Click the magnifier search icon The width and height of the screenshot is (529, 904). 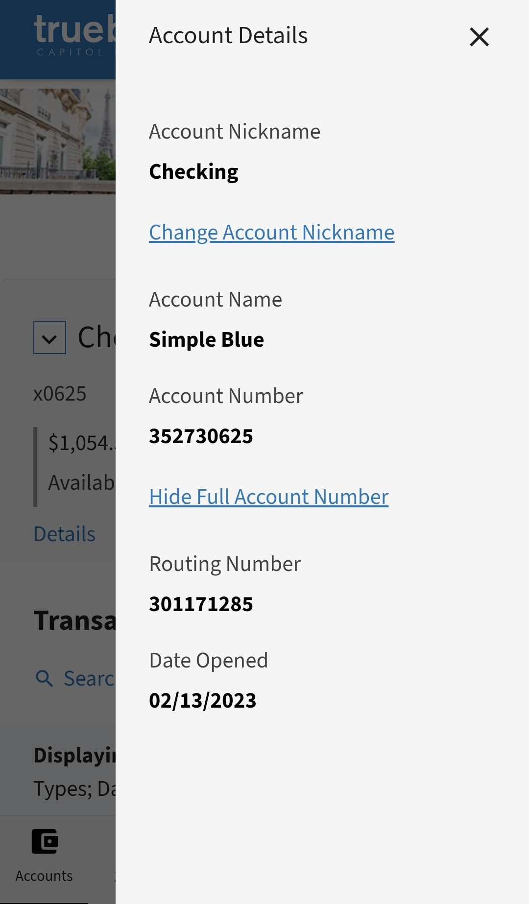pyautogui.click(x=45, y=679)
